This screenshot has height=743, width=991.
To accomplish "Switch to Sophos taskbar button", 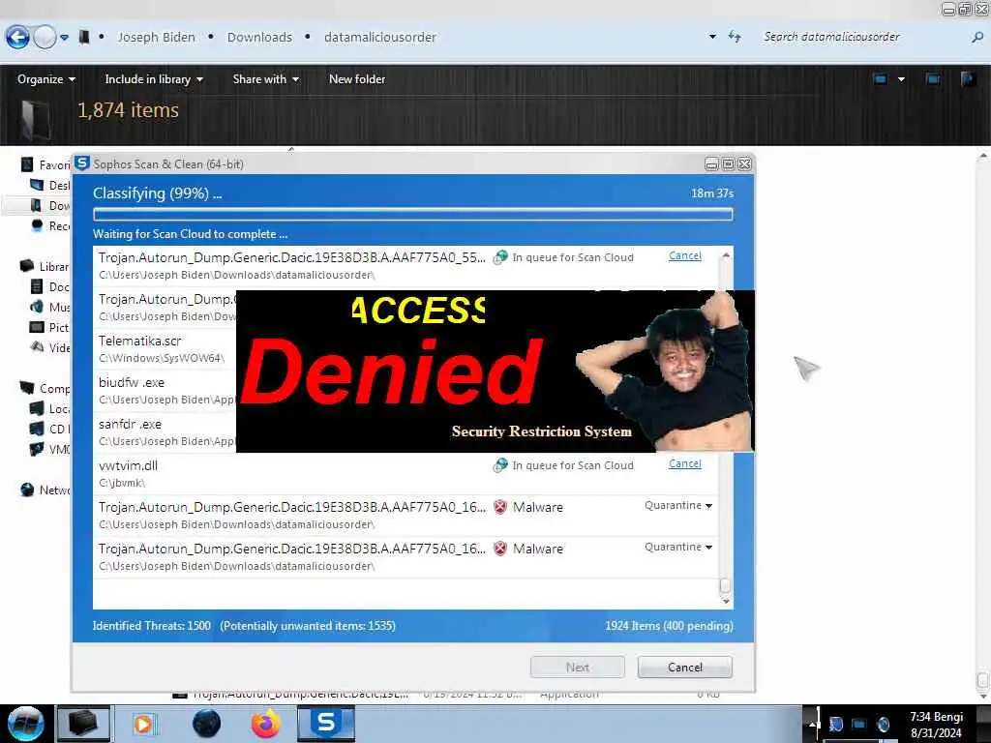I will (326, 724).
